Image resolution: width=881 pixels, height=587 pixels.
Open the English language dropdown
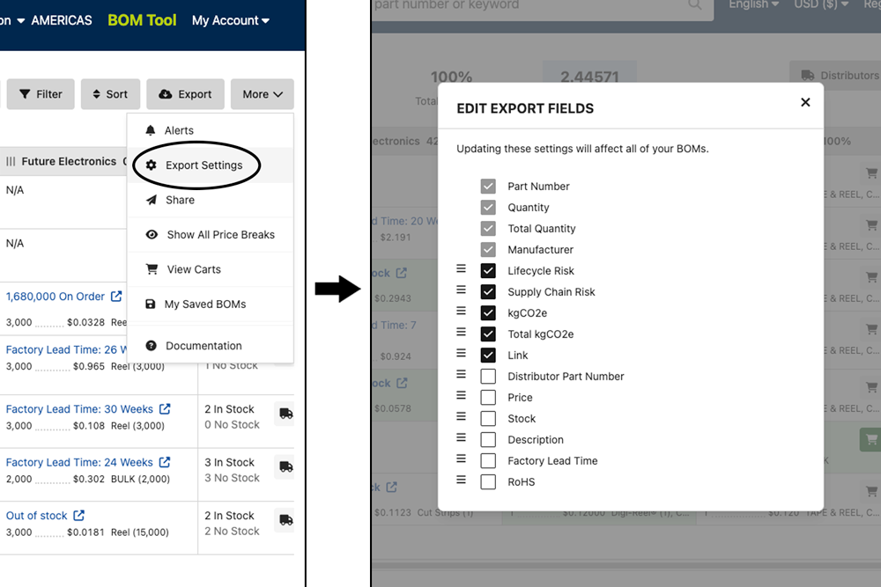pyautogui.click(x=751, y=5)
